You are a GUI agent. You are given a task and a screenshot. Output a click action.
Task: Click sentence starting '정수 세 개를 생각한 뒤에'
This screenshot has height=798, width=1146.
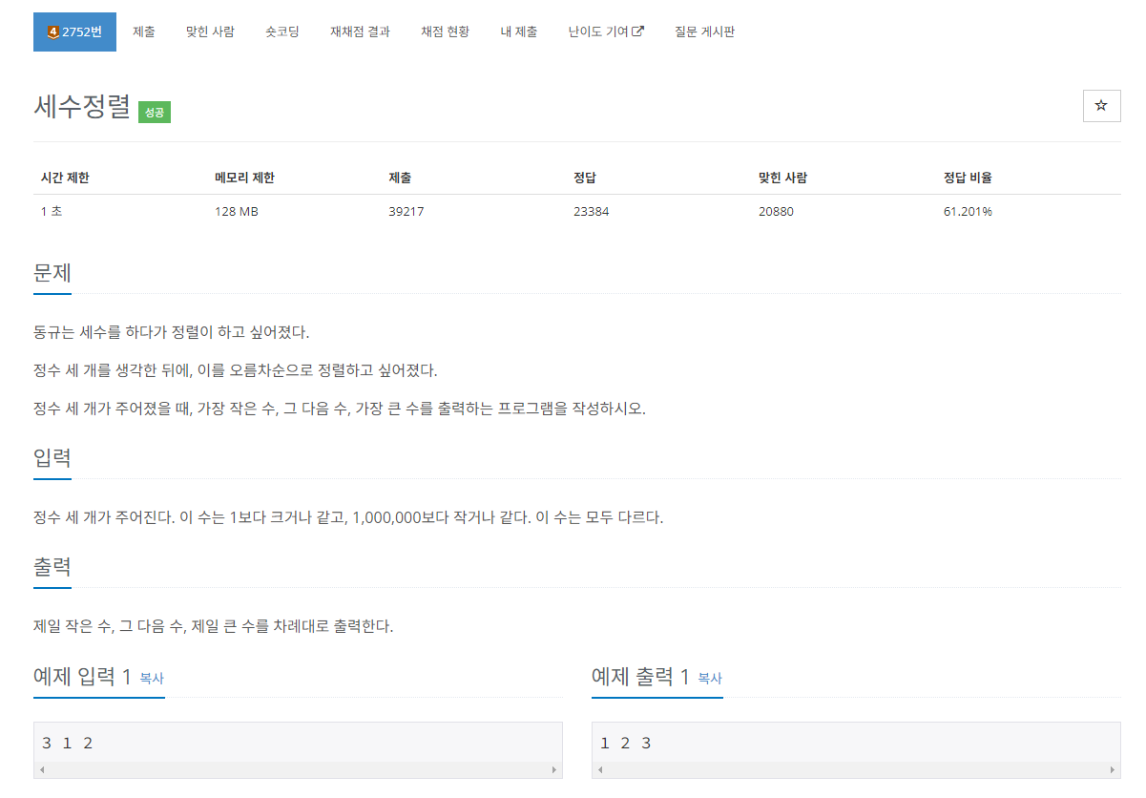(235, 370)
